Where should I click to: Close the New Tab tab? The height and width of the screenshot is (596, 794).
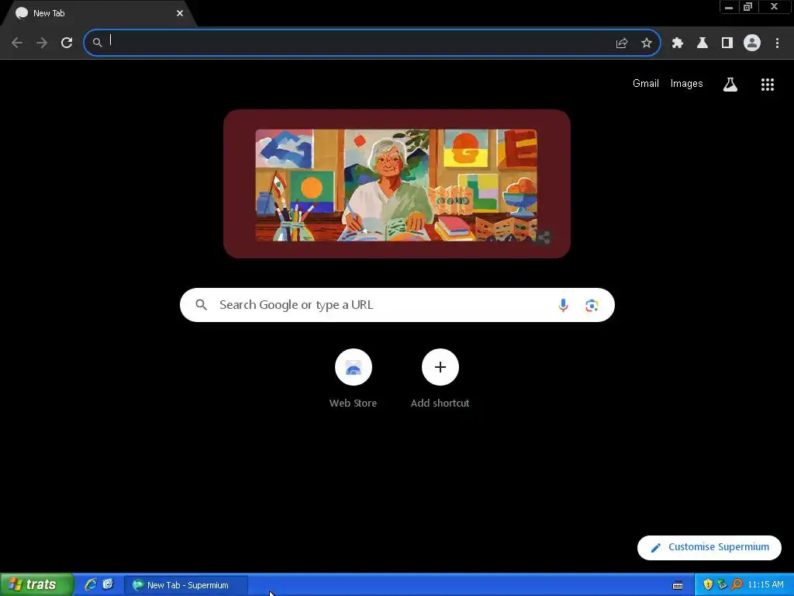(180, 13)
